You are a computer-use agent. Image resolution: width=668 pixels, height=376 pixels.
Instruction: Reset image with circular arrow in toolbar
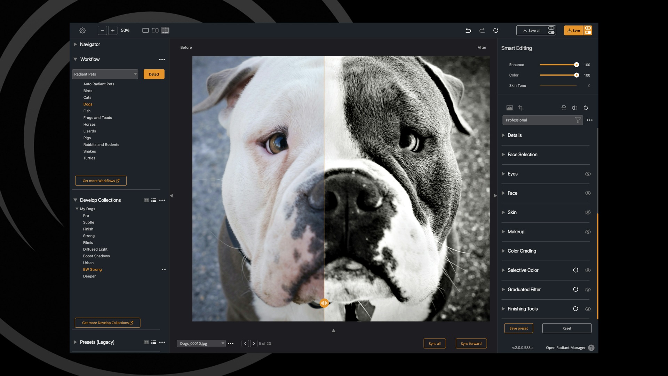[496, 30]
